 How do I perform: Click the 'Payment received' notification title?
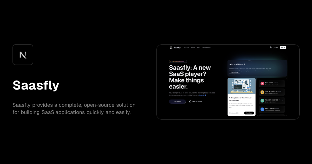coord(271,100)
